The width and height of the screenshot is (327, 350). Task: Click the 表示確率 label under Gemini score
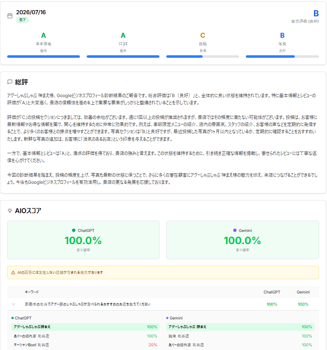tap(242, 250)
